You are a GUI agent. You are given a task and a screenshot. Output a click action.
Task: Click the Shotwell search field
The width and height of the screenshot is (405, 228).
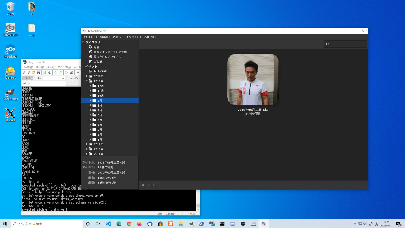pyautogui.click(x=345, y=44)
